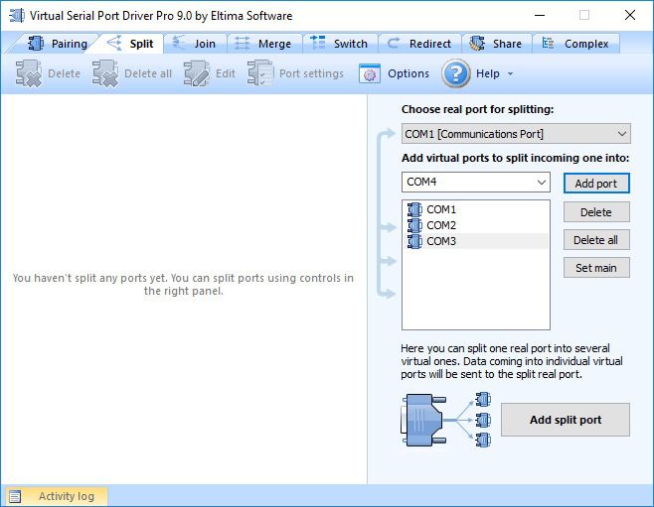Image resolution: width=654 pixels, height=507 pixels.
Task: Open Options via its gear icon
Action: click(370, 74)
